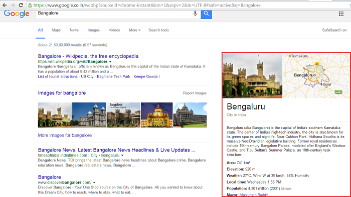Click the blue search magnifier button
351x197 pixels.
point(207,14)
